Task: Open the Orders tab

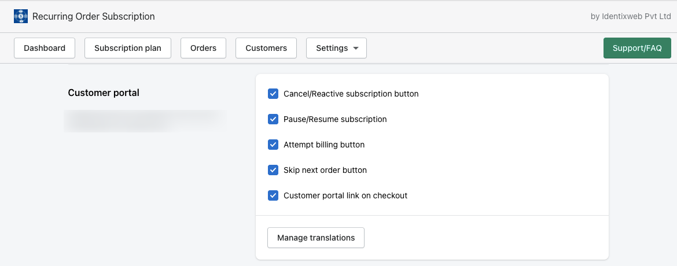Action: (203, 48)
